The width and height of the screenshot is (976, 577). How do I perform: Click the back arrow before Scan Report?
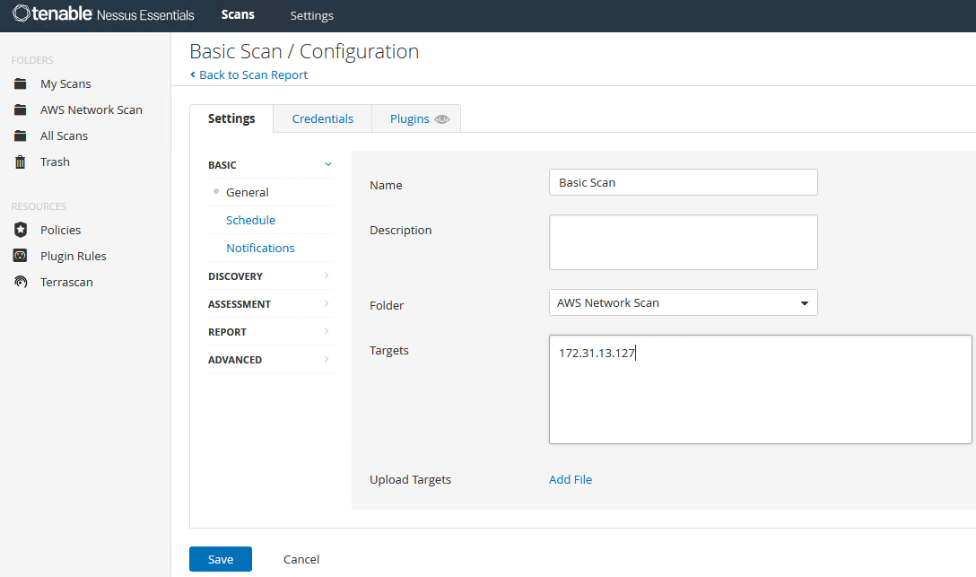(x=192, y=74)
